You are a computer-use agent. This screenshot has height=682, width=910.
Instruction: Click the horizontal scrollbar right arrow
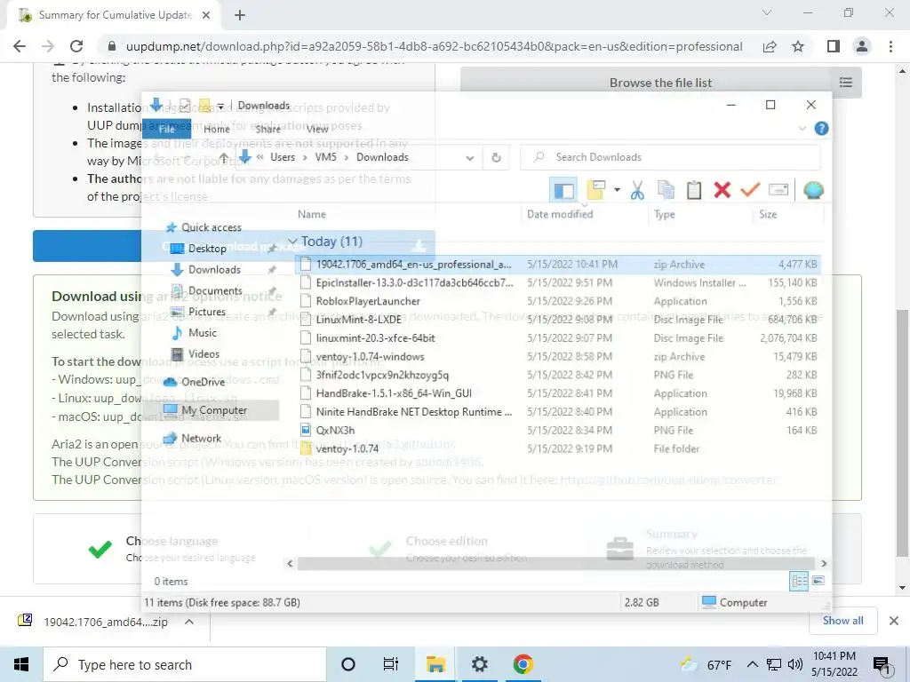[x=824, y=563]
